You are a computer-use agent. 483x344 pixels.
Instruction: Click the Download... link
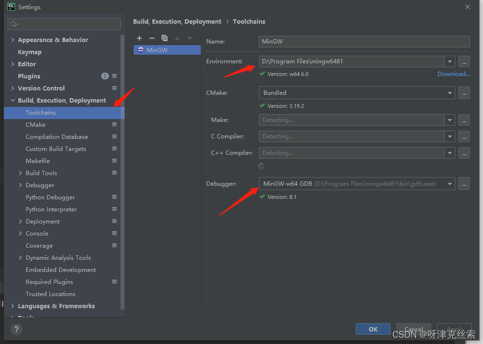[x=454, y=74]
